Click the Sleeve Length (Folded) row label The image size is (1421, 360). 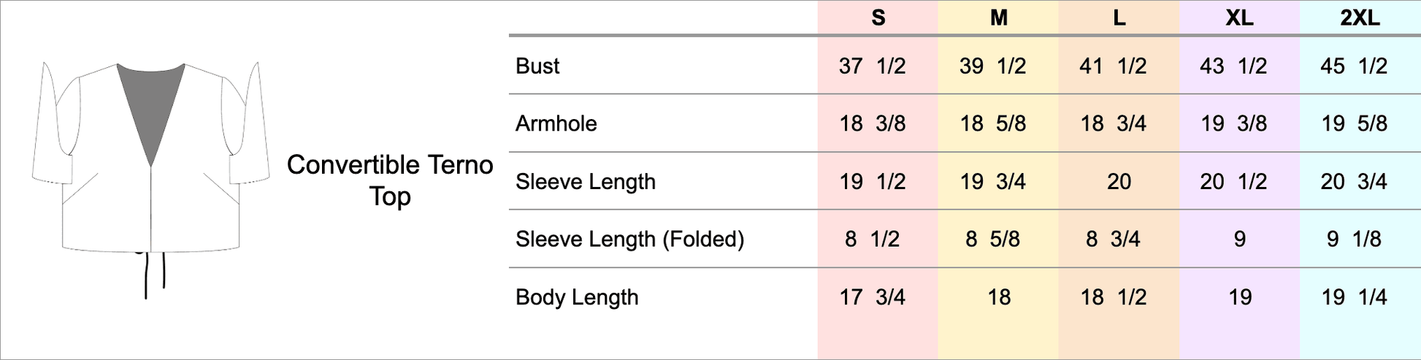pyautogui.click(x=629, y=239)
